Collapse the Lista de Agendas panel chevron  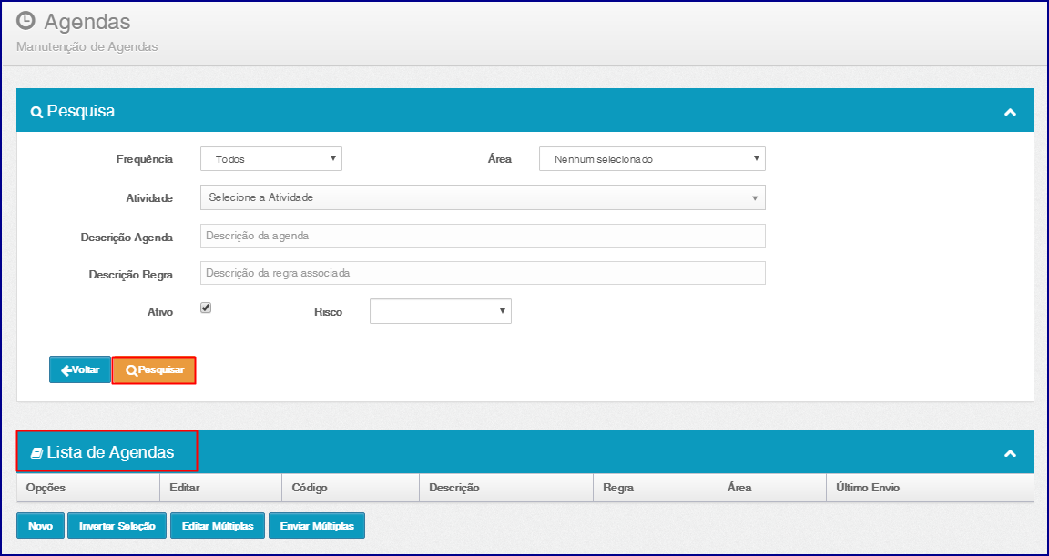click(1010, 453)
